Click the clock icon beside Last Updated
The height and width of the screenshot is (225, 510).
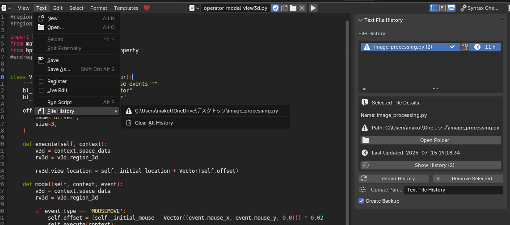point(365,153)
